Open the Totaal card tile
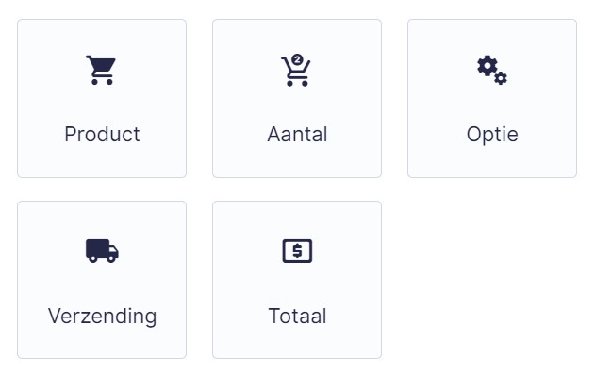 pyautogui.click(x=297, y=280)
